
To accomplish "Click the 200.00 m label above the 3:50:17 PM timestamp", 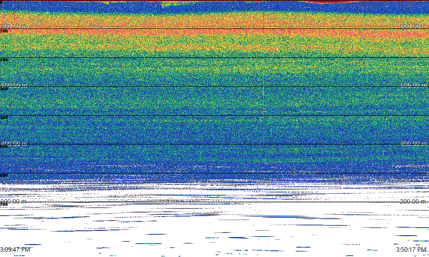I will 413,201.
